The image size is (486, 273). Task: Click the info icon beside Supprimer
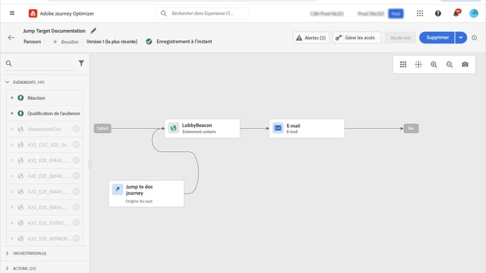click(x=474, y=38)
